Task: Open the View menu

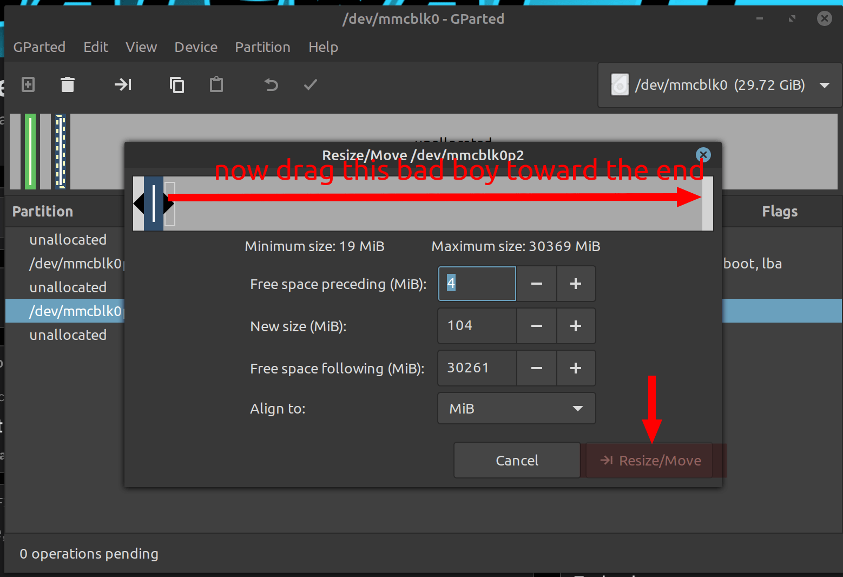Action: [141, 47]
